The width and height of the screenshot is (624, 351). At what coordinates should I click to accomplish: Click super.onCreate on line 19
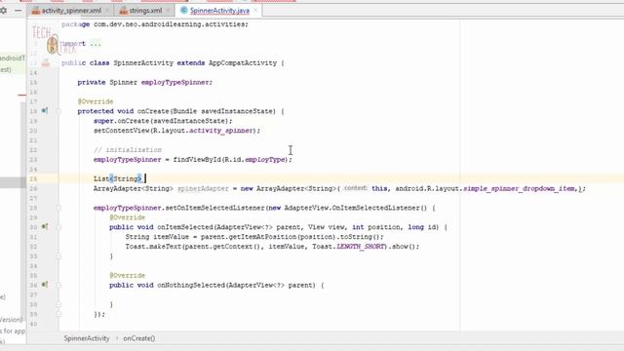pyautogui.click(x=121, y=121)
